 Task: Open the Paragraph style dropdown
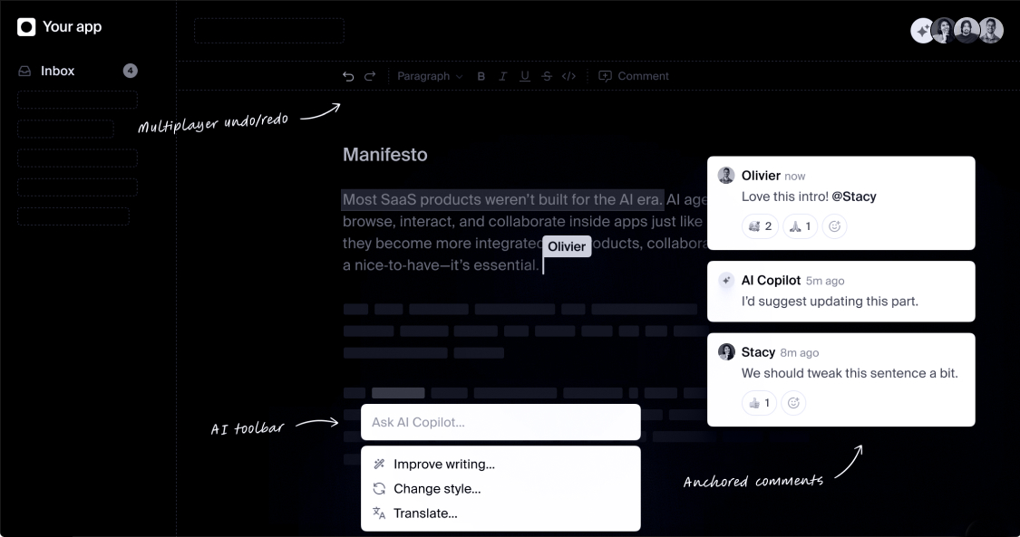[430, 77]
